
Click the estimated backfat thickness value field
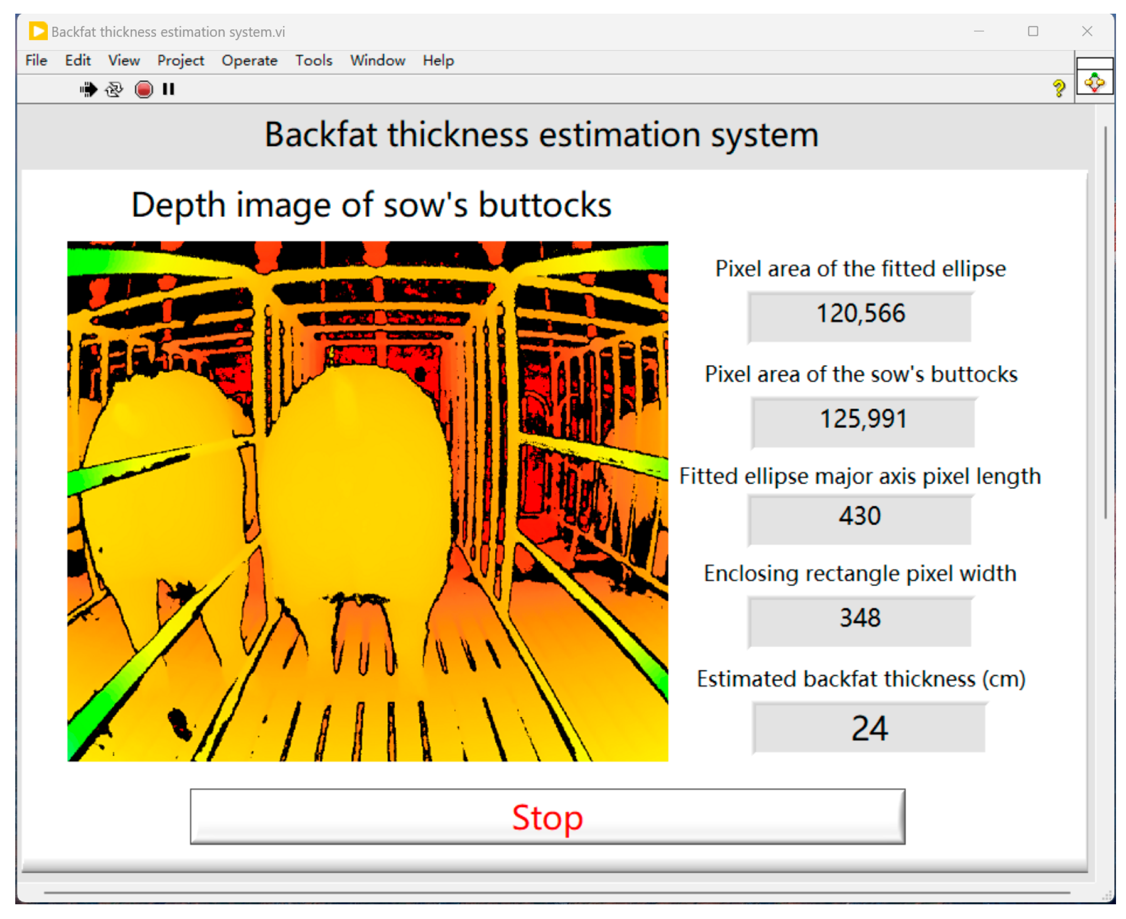coord(869,729)
